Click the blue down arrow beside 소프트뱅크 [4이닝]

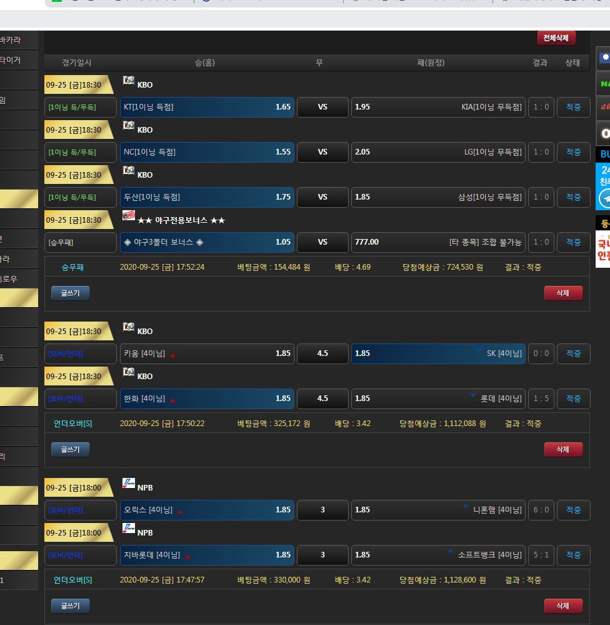(451, 552)
